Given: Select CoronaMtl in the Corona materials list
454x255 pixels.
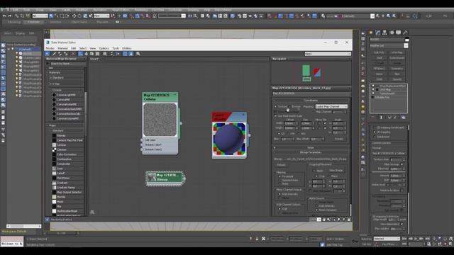Looking at the screenshot, I should tap(63, 100).
